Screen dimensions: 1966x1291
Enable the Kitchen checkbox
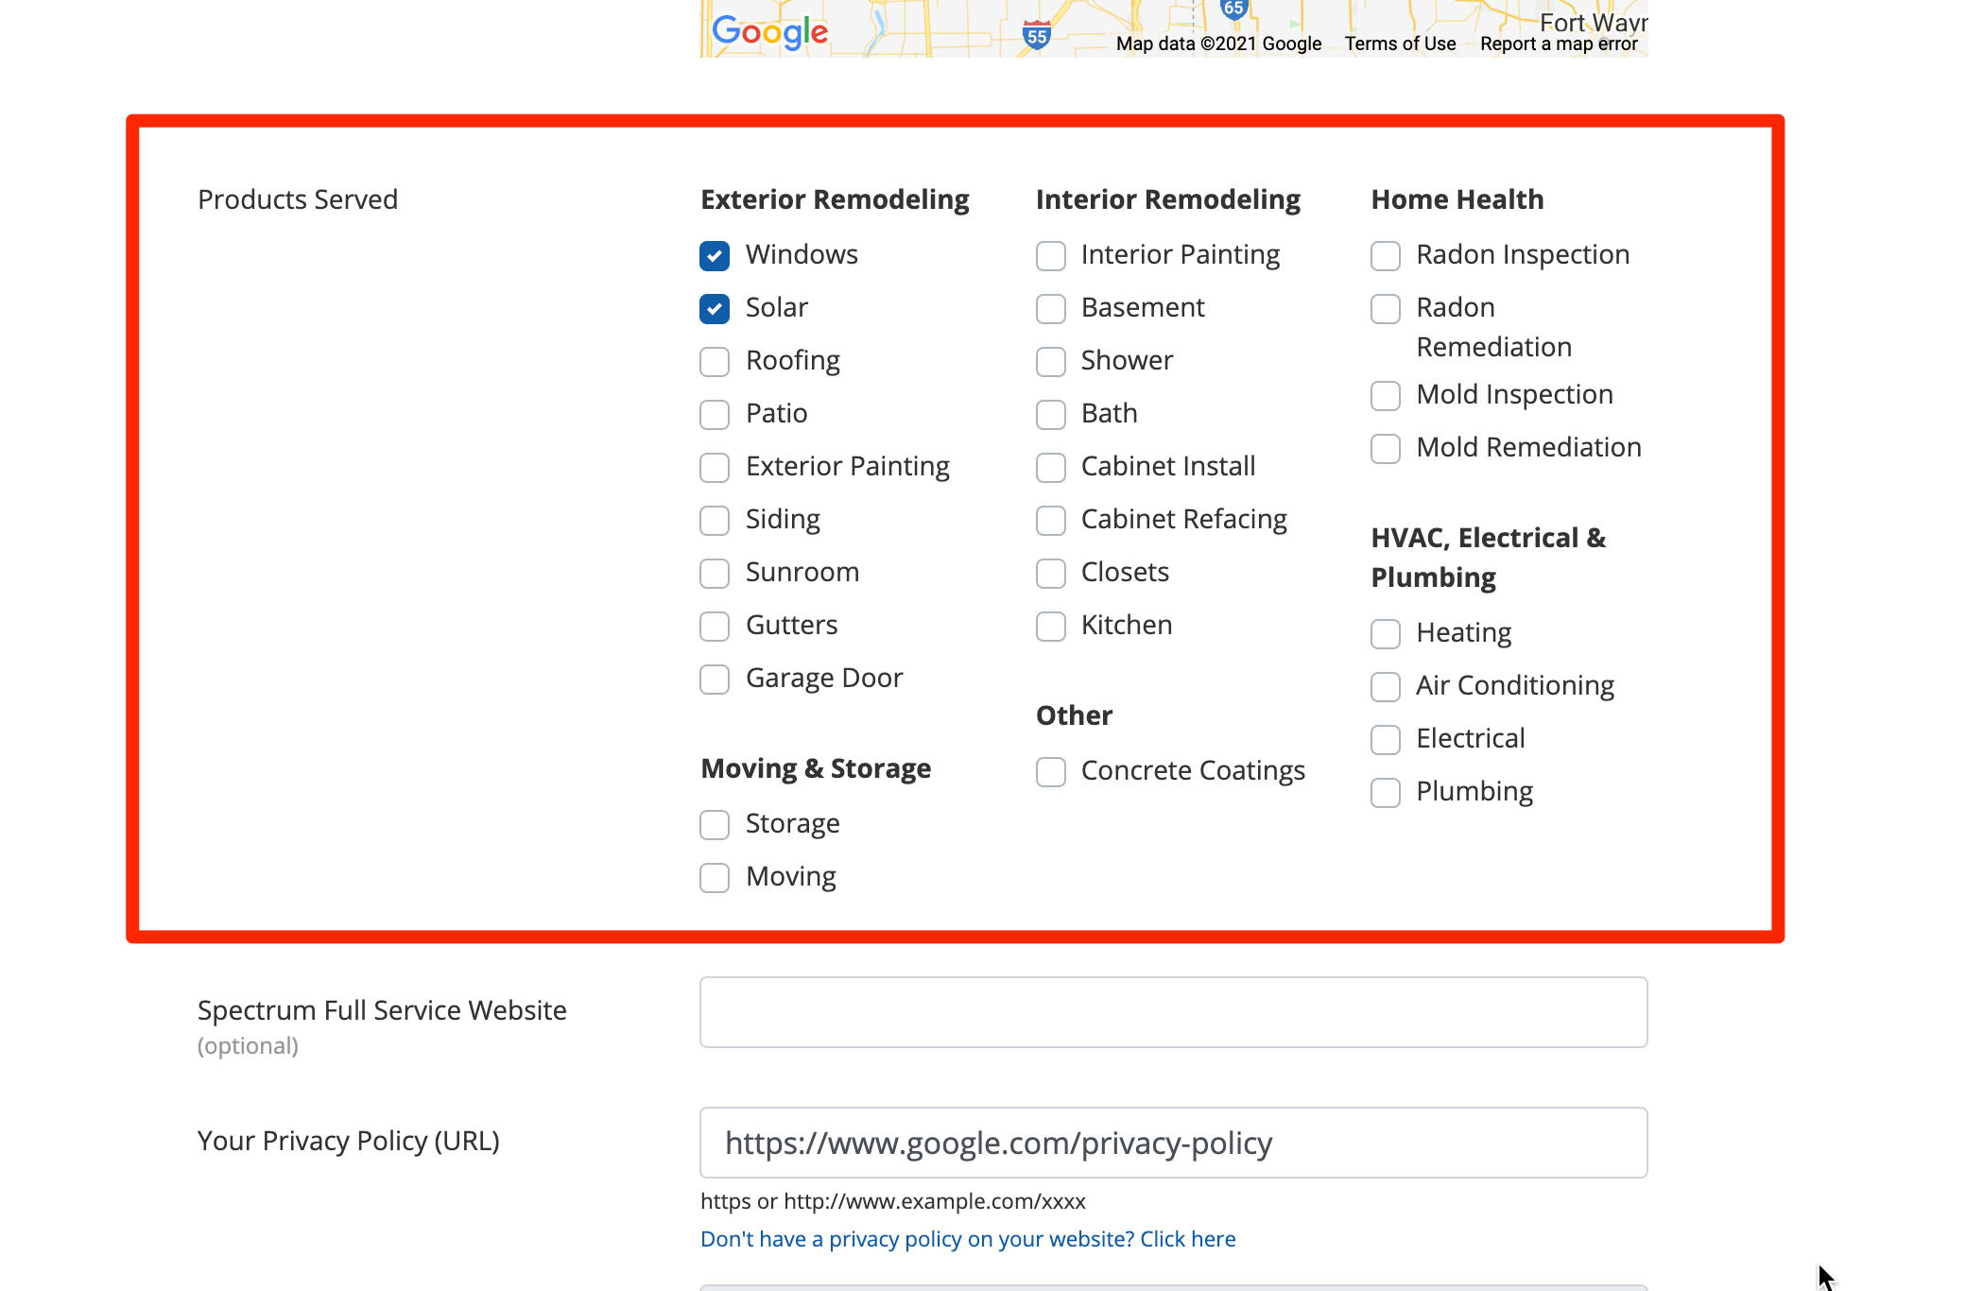1050,626
